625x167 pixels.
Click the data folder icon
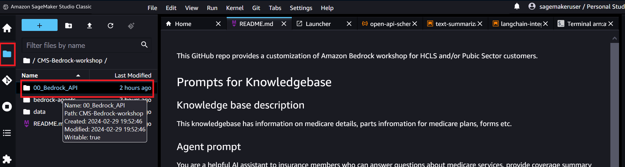coord(27,112)
